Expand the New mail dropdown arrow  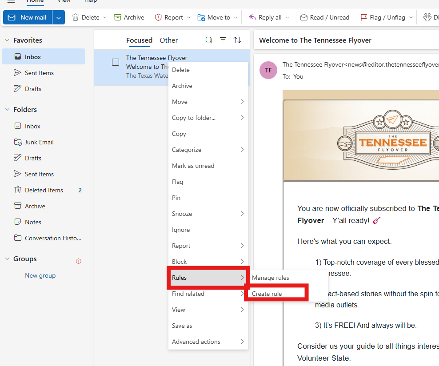click(x=59, y=17)
